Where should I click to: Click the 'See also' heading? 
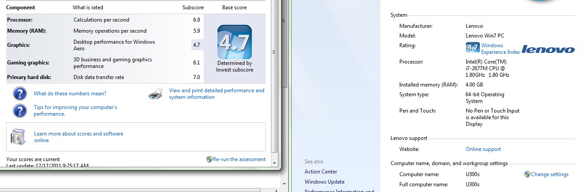tap(314, 162)
